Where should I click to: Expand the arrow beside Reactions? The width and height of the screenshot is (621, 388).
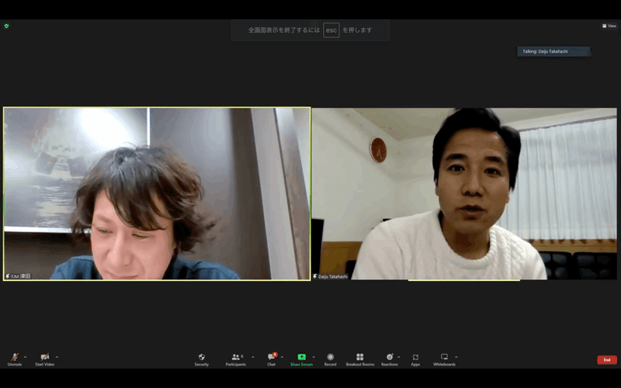[x=399, y=357]
